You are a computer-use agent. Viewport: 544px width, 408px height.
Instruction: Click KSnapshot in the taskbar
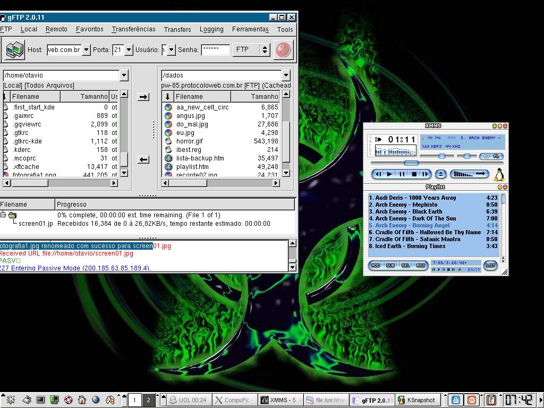[418, 400]
